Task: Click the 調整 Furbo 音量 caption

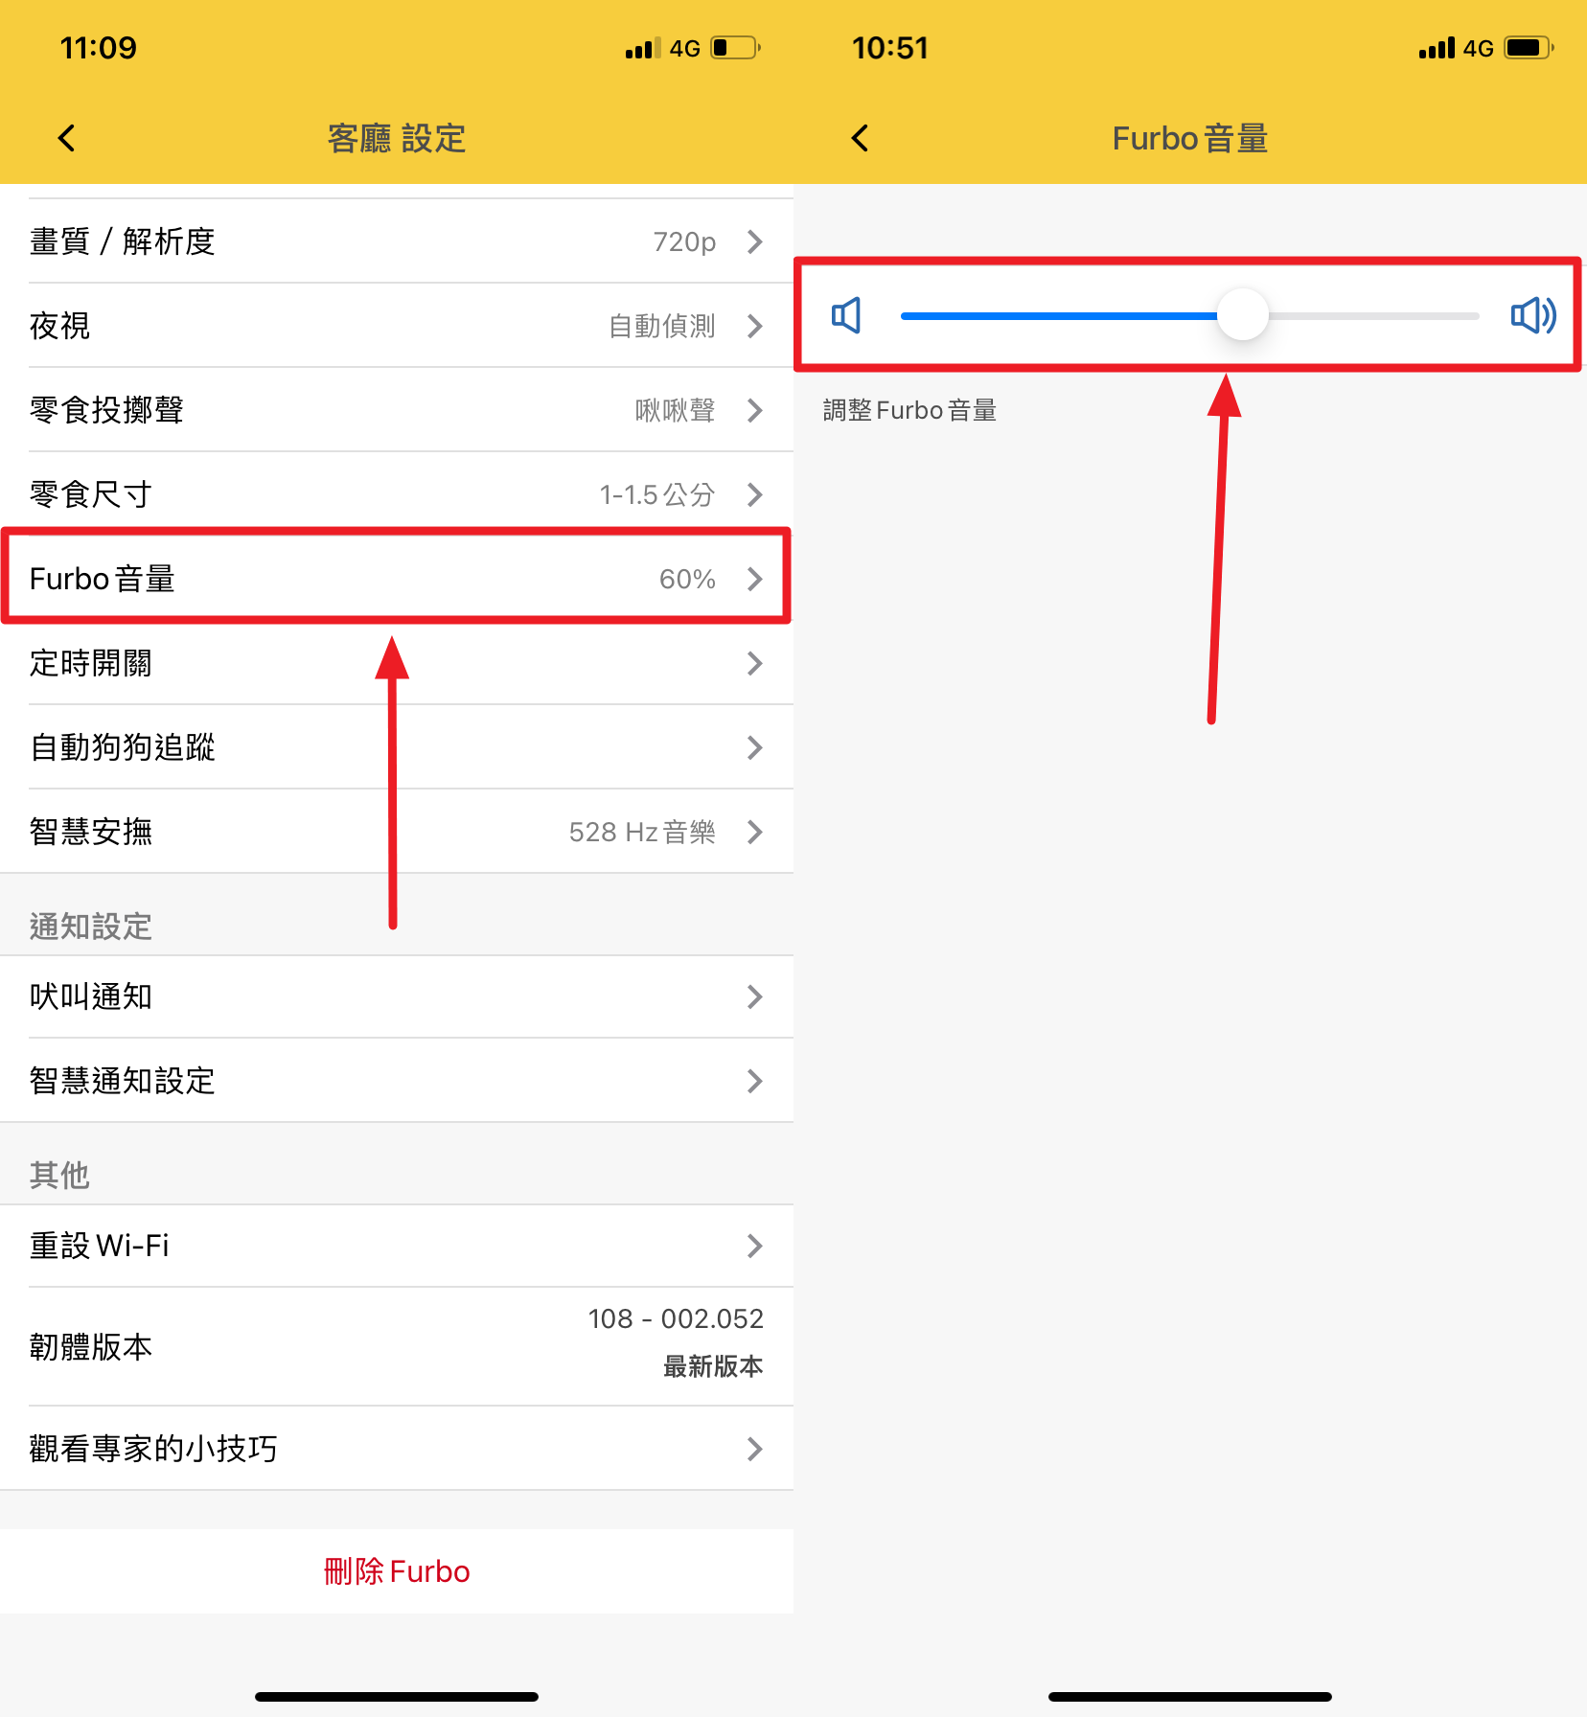Action: 909,410
